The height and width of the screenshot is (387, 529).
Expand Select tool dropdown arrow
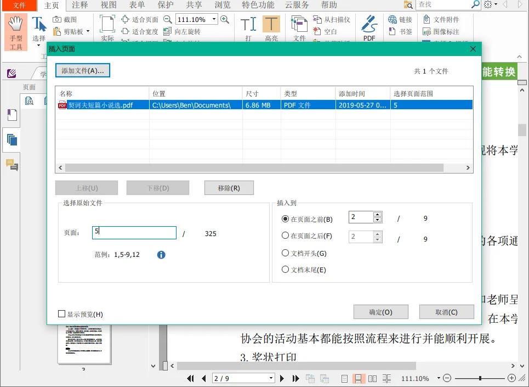pyautogui.click(x=38, y=46)
